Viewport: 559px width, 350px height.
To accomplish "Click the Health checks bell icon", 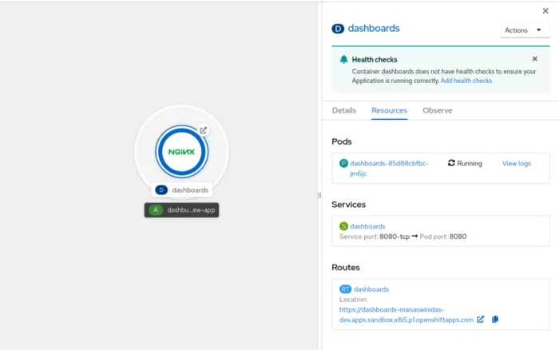I will tap(343, 59).
